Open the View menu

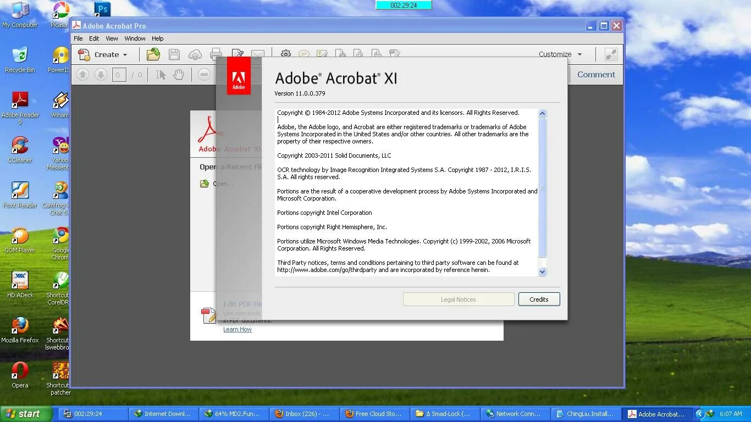tap(112, 38)
